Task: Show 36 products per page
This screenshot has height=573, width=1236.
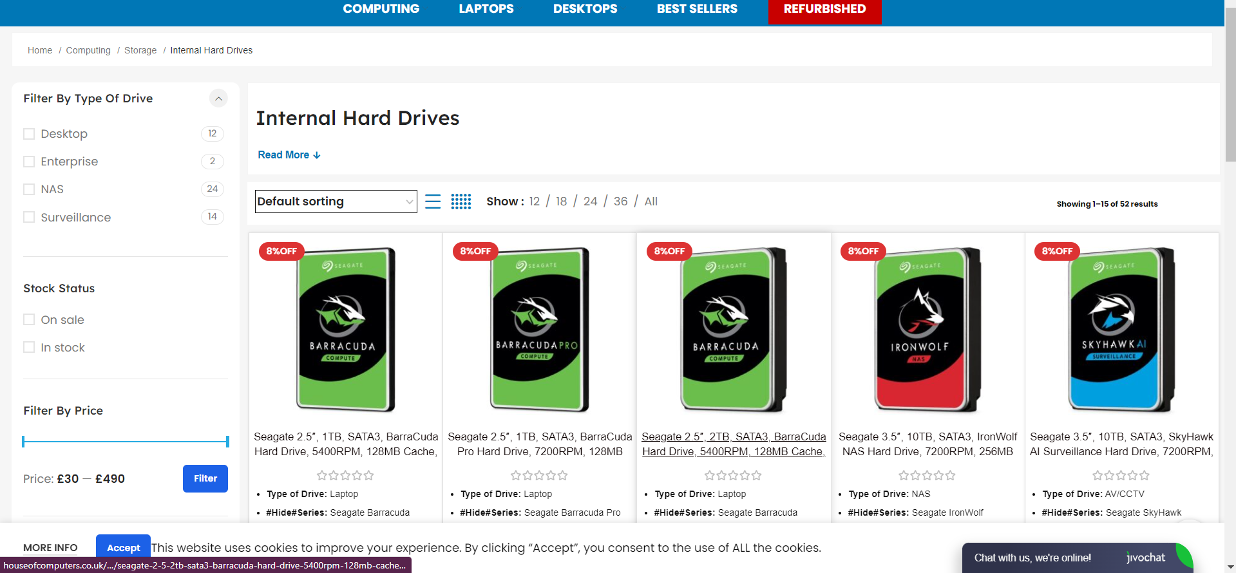Action: click(621, 202)
